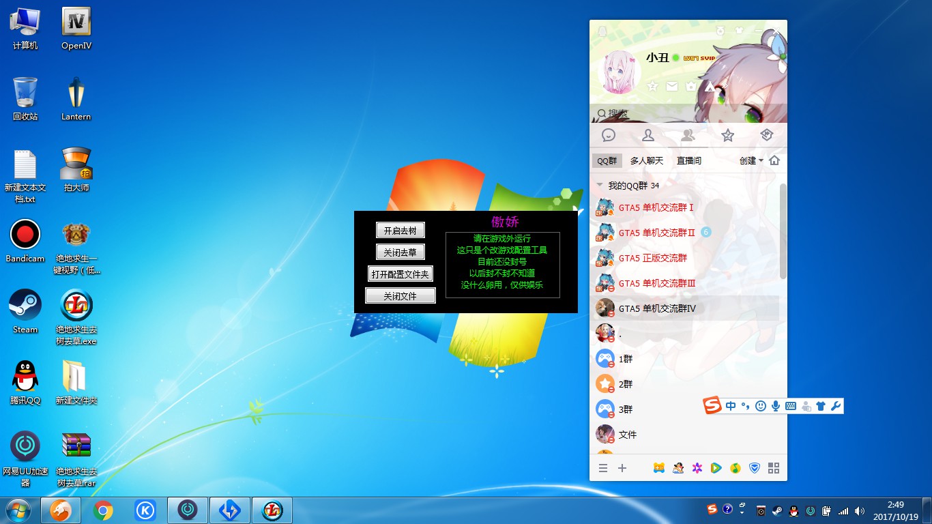Open the 1群 group
This screenshot has height=524, width=932.
pyautogui.click(x=685, y=359)
